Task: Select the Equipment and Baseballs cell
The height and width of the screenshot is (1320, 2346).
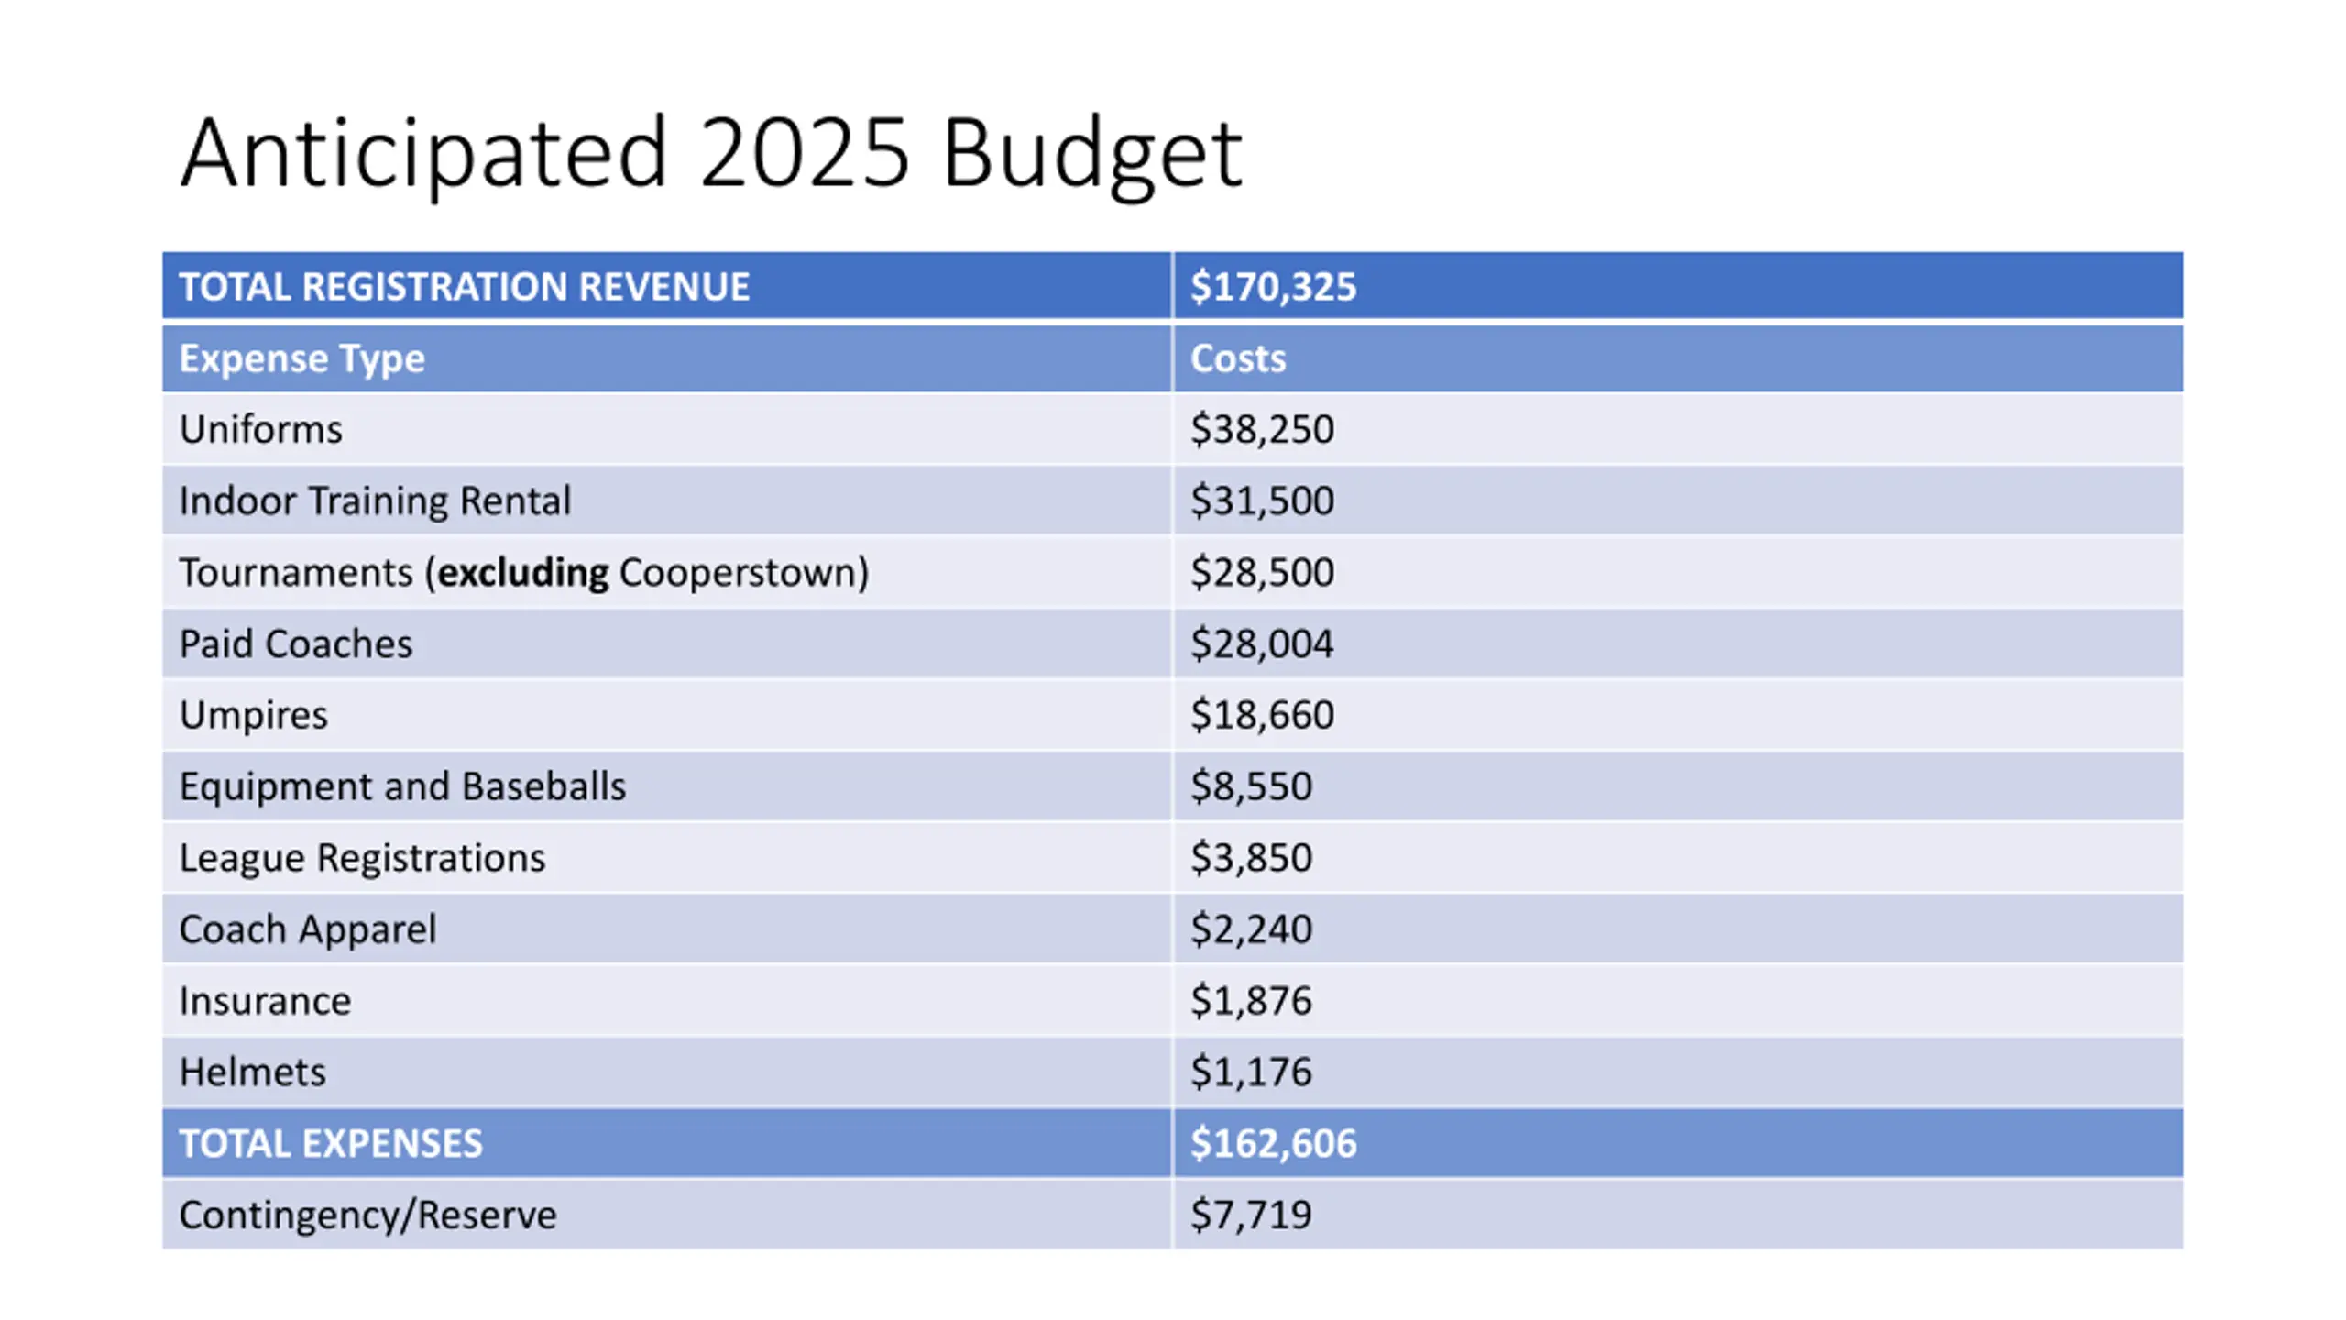Action: [x=666, y=786]
